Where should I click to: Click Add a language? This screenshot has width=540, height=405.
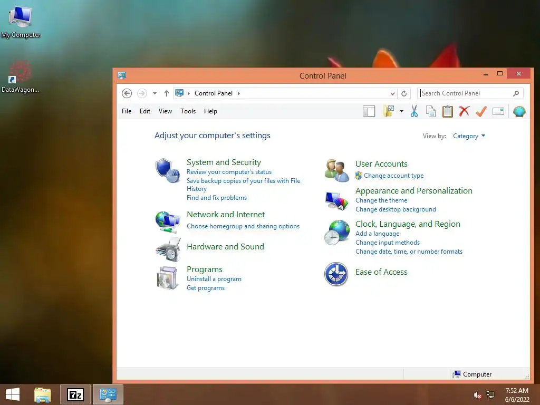pyautogui.click(x=378, y=234)
